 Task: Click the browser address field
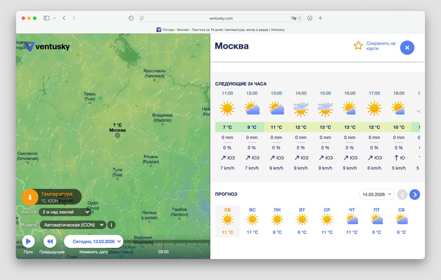tap(220, 18)
